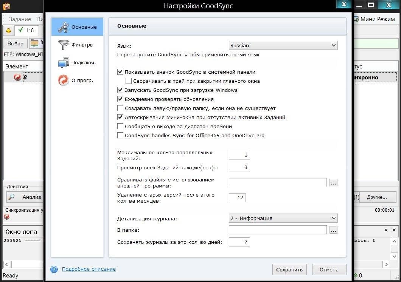Click the GoodSync app icon in title bar
Screen dimensions: 401x282
6,6
